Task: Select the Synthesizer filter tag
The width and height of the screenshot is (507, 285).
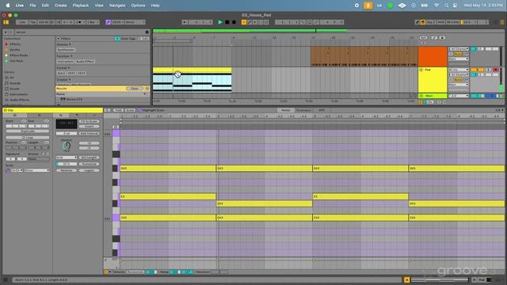Action: [x=66, y=50]
